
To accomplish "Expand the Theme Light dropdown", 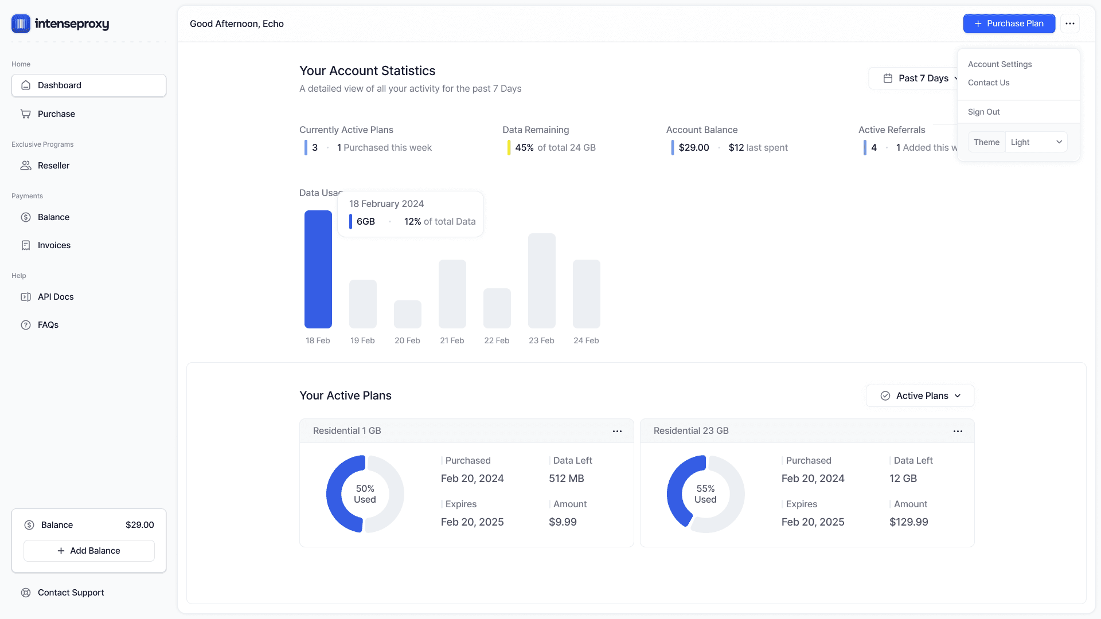I will click(1036, 142).
